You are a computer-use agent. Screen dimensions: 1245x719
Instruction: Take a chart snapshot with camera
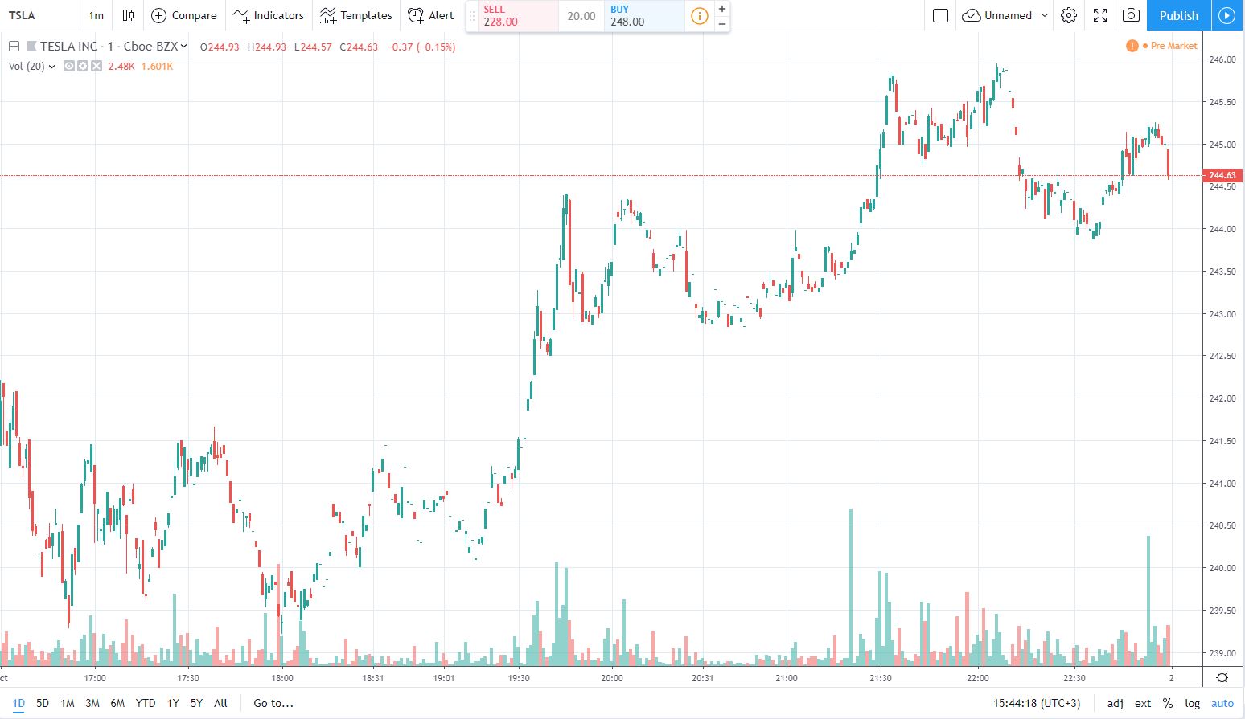click(1131, 15)
